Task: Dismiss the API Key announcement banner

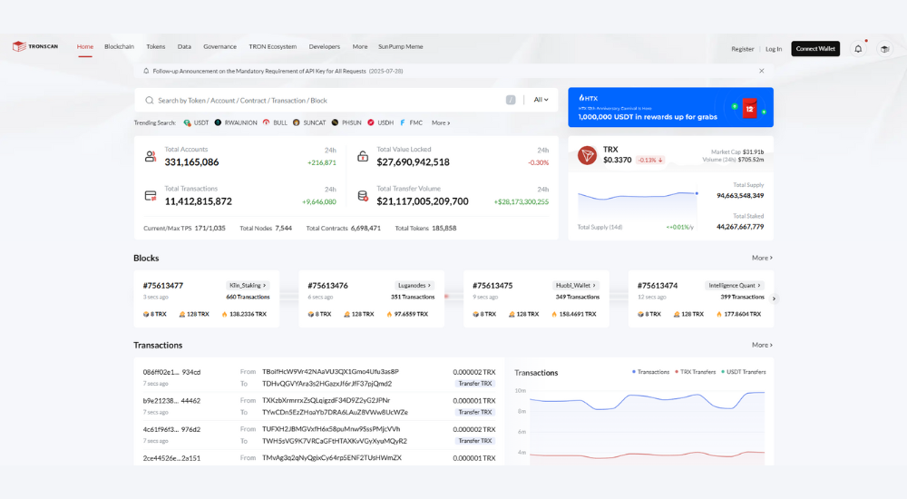Action: coord(761,71)
